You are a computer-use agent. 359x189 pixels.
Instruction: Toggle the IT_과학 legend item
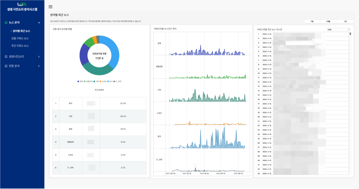[x=118, y=81]
